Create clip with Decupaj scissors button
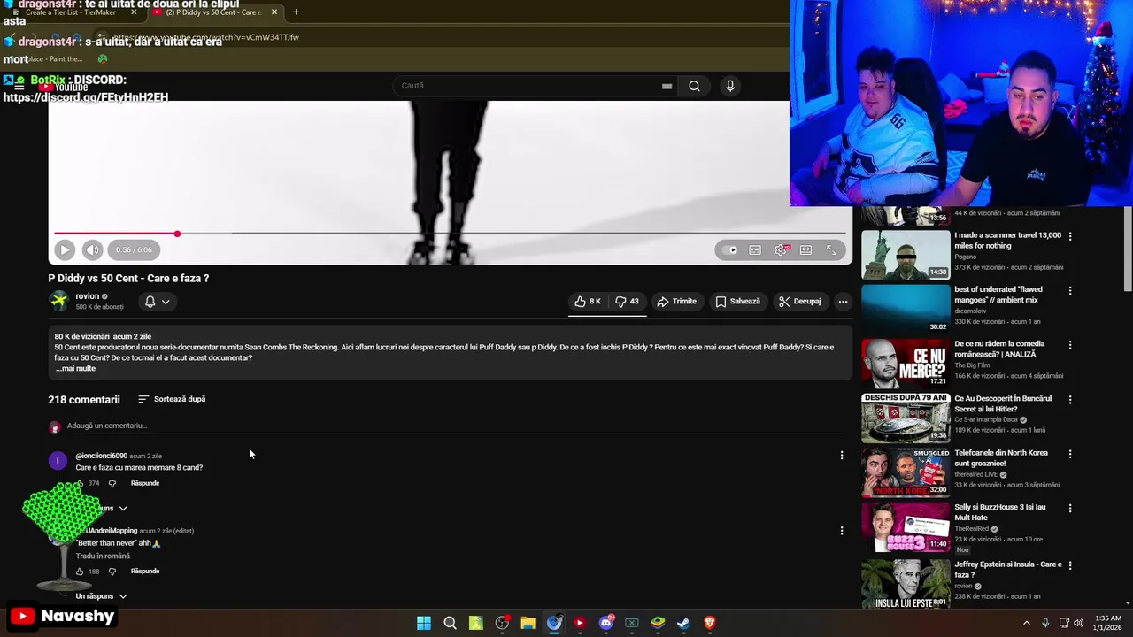Image resolution: width=1133 pixels, height=637 pixels. coord(800,302)
